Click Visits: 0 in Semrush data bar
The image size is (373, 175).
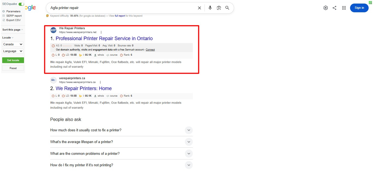(78, 46)
